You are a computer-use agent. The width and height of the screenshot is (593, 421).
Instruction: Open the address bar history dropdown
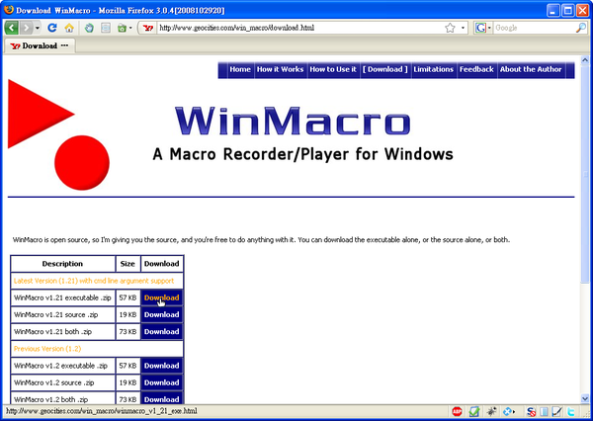(x=463, y=28)
